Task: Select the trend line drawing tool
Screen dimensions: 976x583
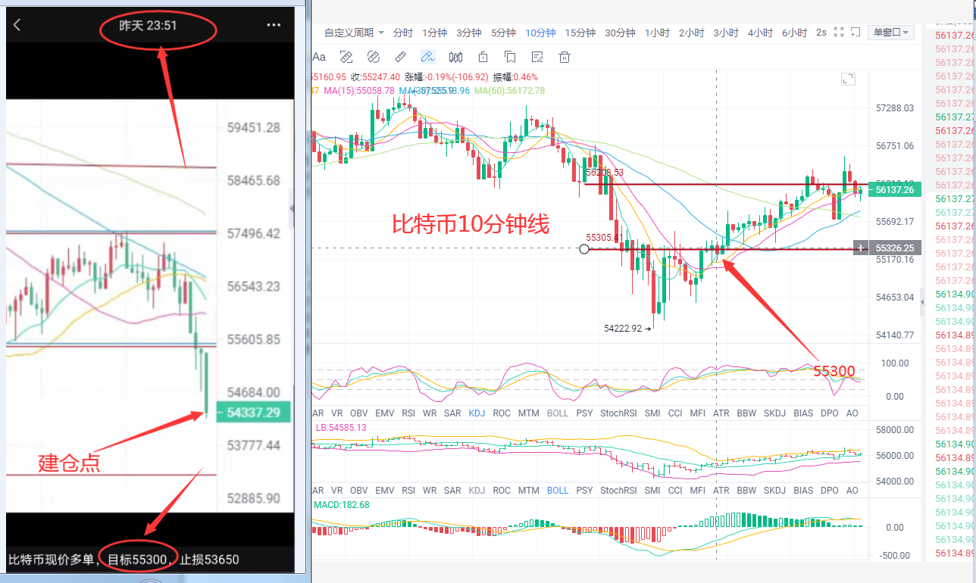Action: tap(427, 57)
